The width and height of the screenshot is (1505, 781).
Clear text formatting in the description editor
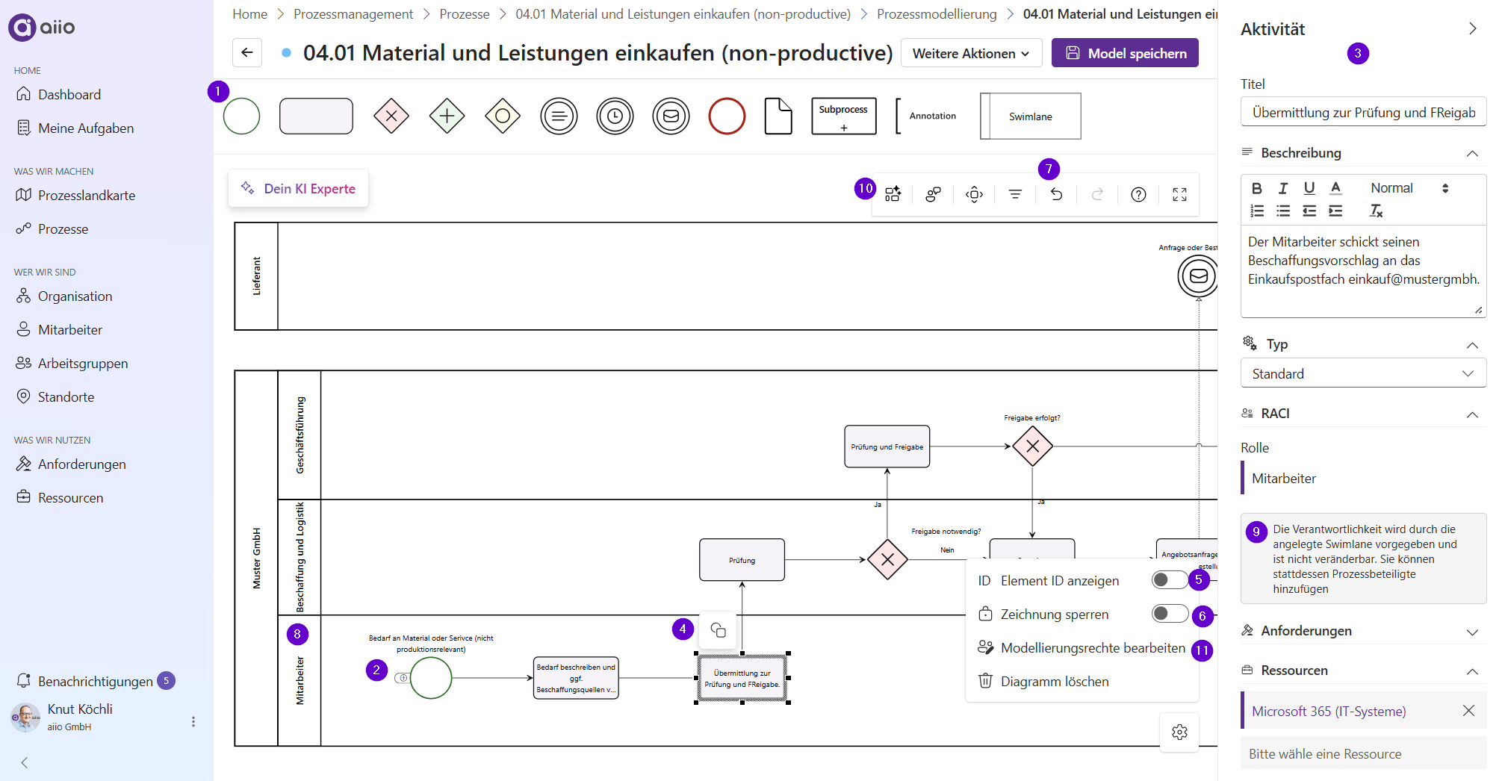(1376, 211)
